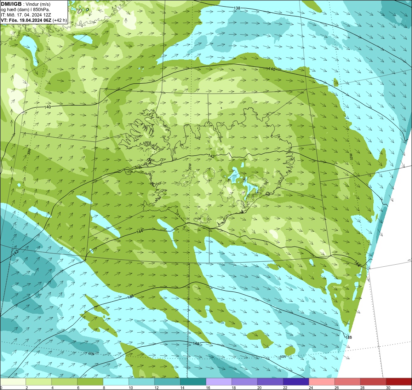
Task: Click the legend tick label '16'
Action: [208, 388]
